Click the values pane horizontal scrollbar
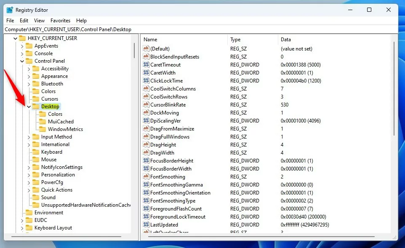Viewport: 405px width, 248px height. (x=261, y=236)
